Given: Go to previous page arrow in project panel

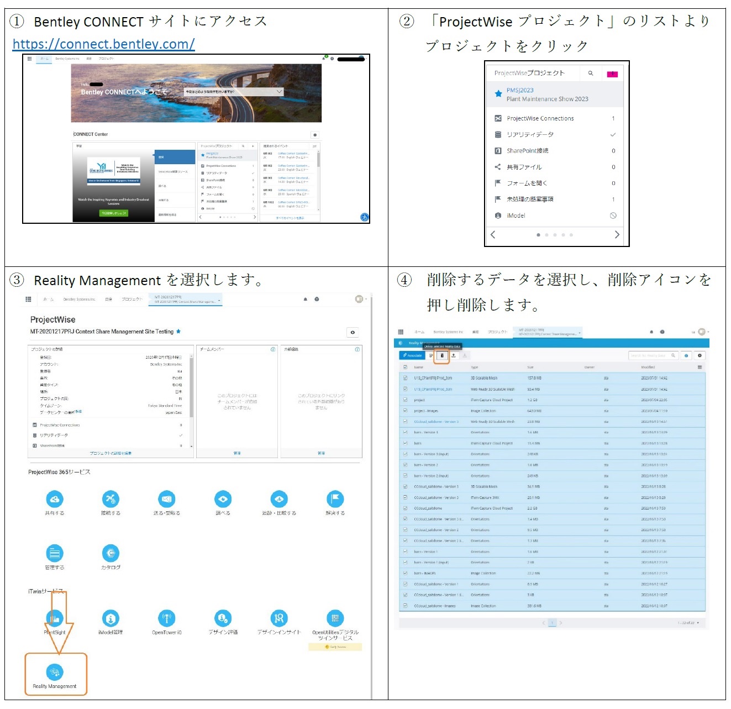Looking at the screenshot, I should pyautogui.click(x=493, y=235).
